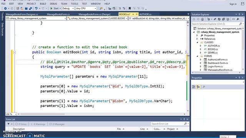Click the Start debugging play button

pos(55,8)
